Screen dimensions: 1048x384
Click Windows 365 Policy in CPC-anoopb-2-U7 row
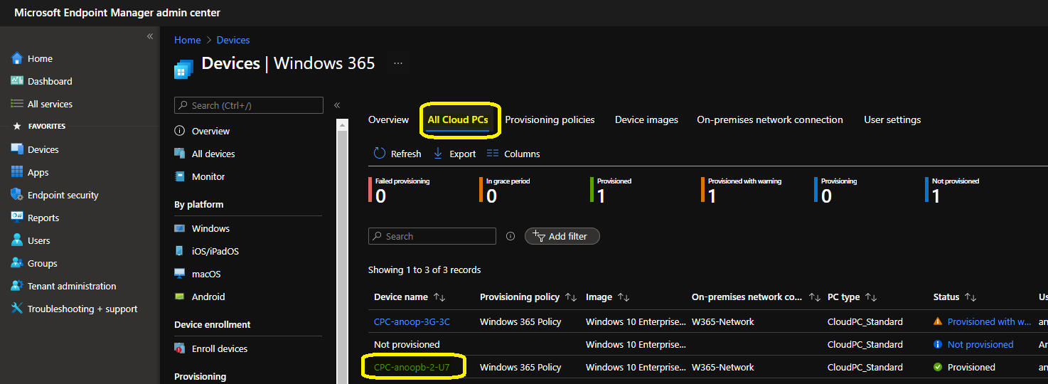pos(520,367)
